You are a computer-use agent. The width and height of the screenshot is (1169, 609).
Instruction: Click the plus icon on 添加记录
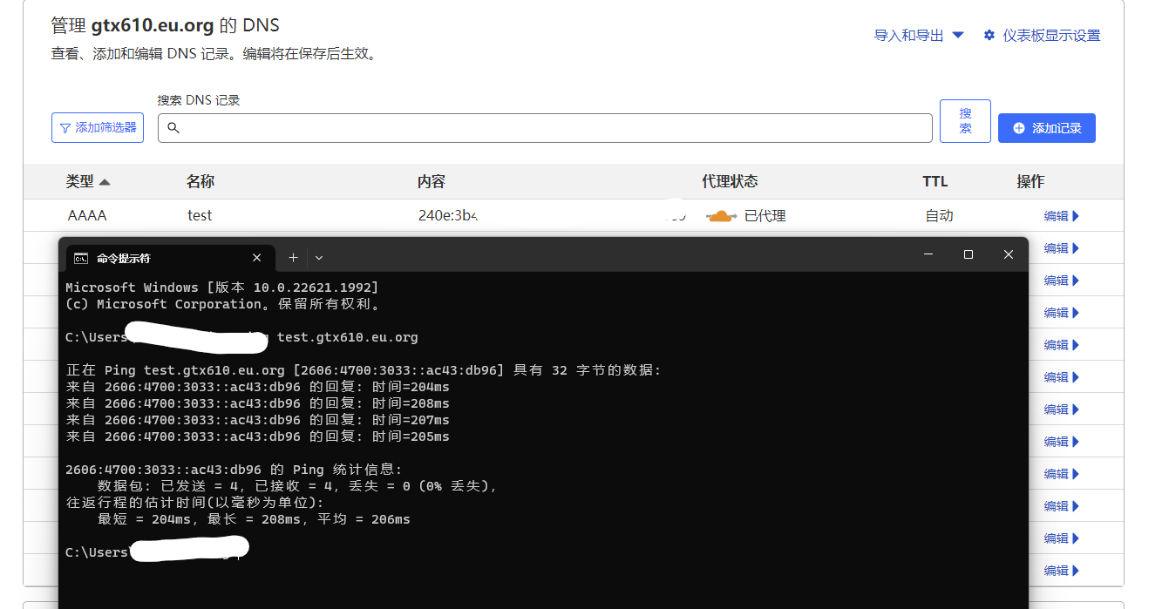pos(1019,128)
